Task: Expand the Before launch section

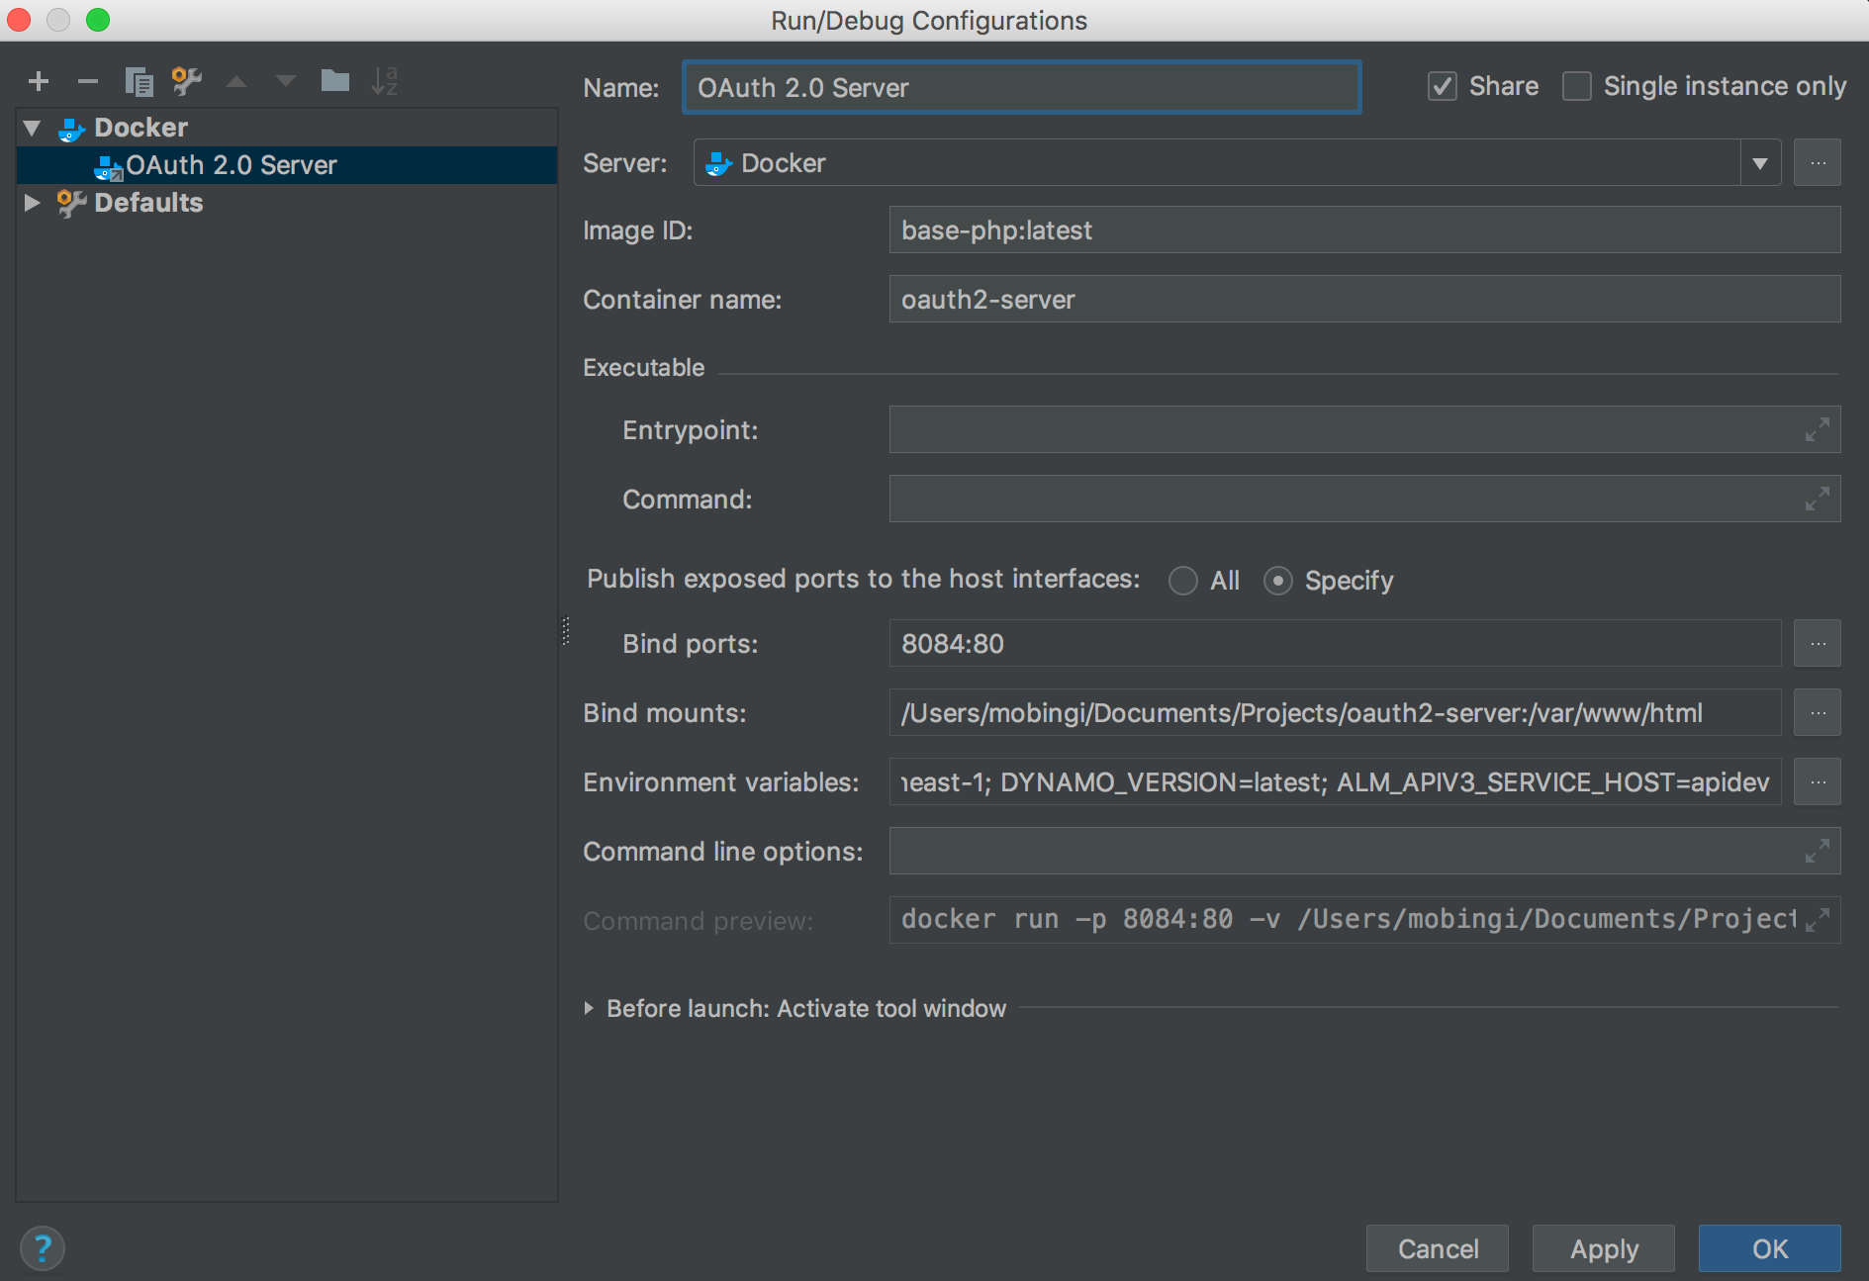Action: (x=589, y=1008)
